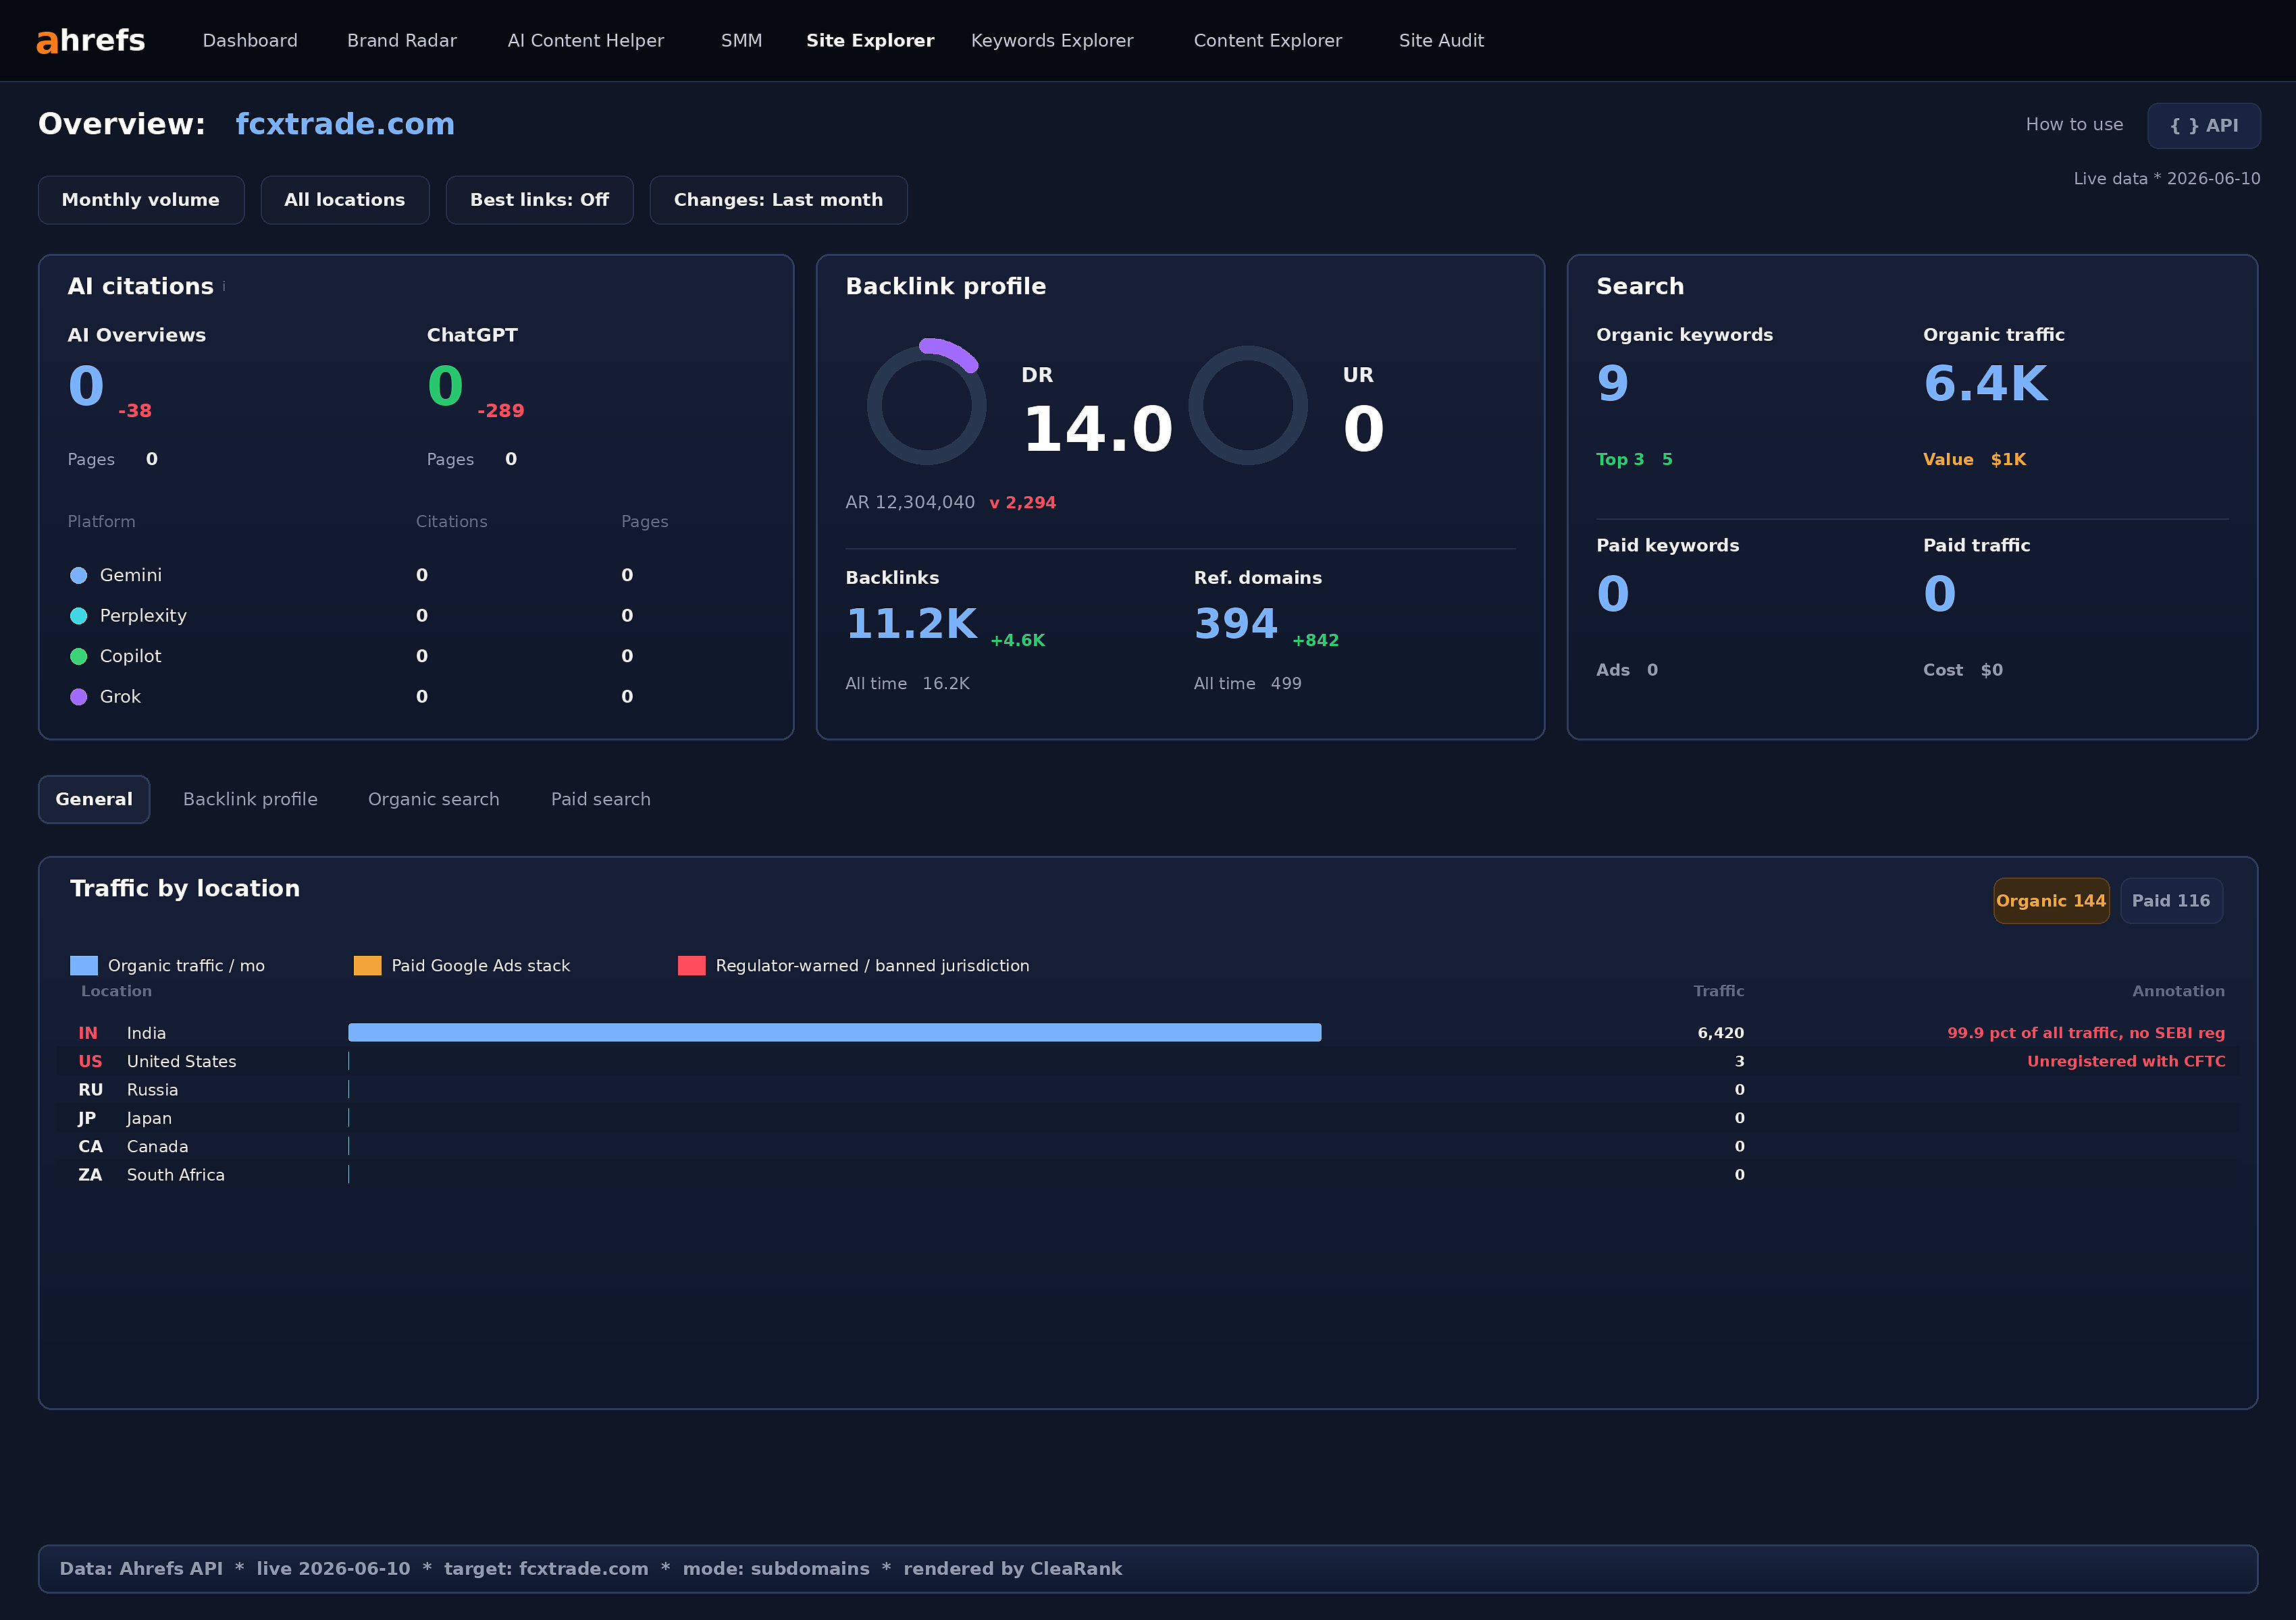Image resolution: width=2296 pixels, height=1620 pixels.
Task: Click the How to use link
Action: pos(2074,125)
